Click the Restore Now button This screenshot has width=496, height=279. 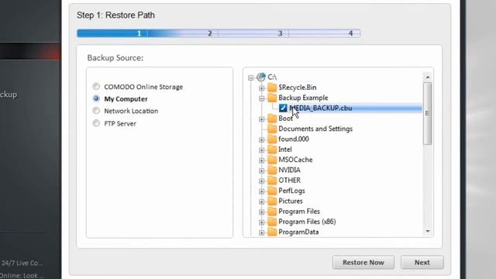[363, 262]
